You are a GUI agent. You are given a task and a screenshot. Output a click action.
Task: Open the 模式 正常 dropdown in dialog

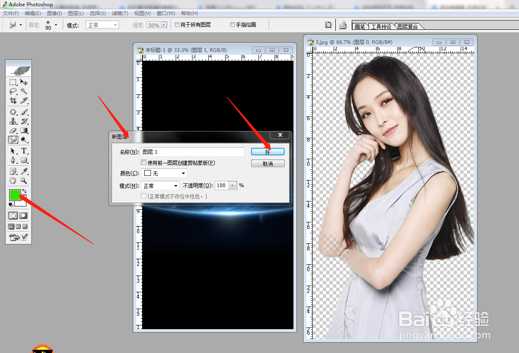coord(160,186)
